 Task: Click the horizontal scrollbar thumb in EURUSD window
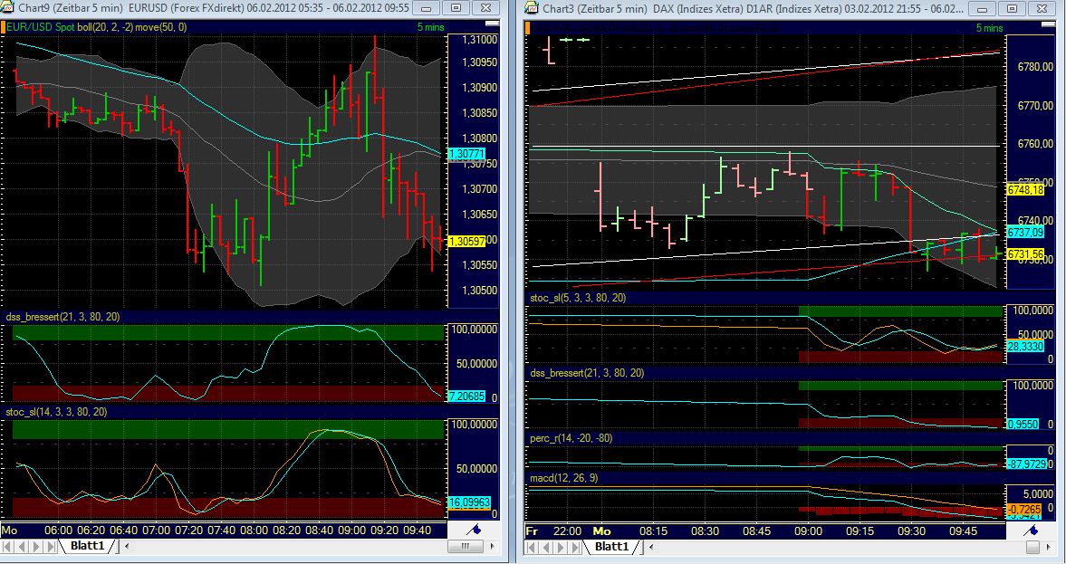point(465,547)
